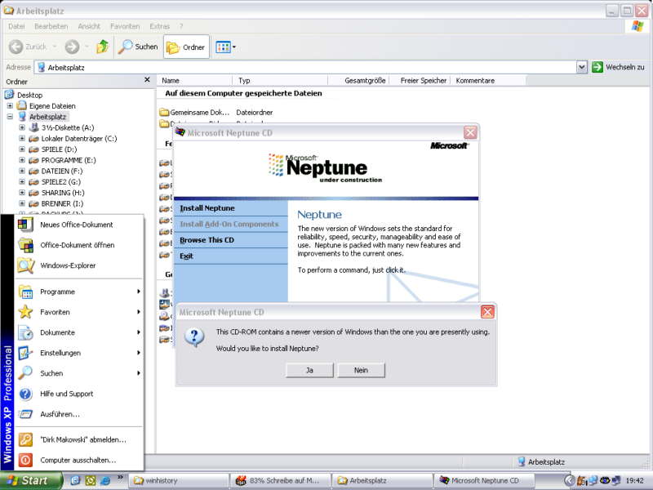Image resolution: width=653 pixels, height=490 pixels.
Task: Click first quick launch icon beside Start
Action: coord(75,481)
